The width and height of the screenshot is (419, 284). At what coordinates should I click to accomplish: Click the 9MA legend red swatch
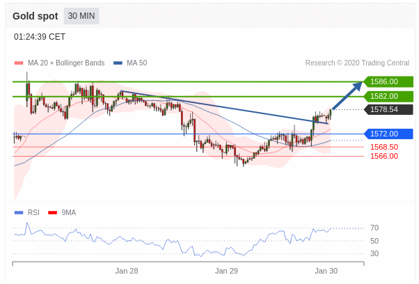(x=52, y=213)
